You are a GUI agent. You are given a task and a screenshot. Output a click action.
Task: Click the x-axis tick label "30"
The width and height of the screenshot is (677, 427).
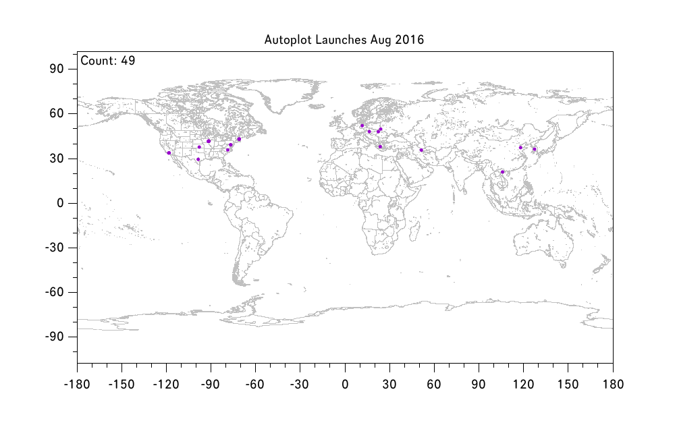click(x=389, y=385)
